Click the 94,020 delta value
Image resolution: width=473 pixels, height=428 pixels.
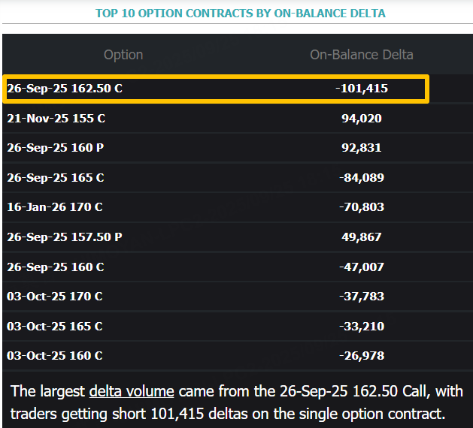[362, 118]
